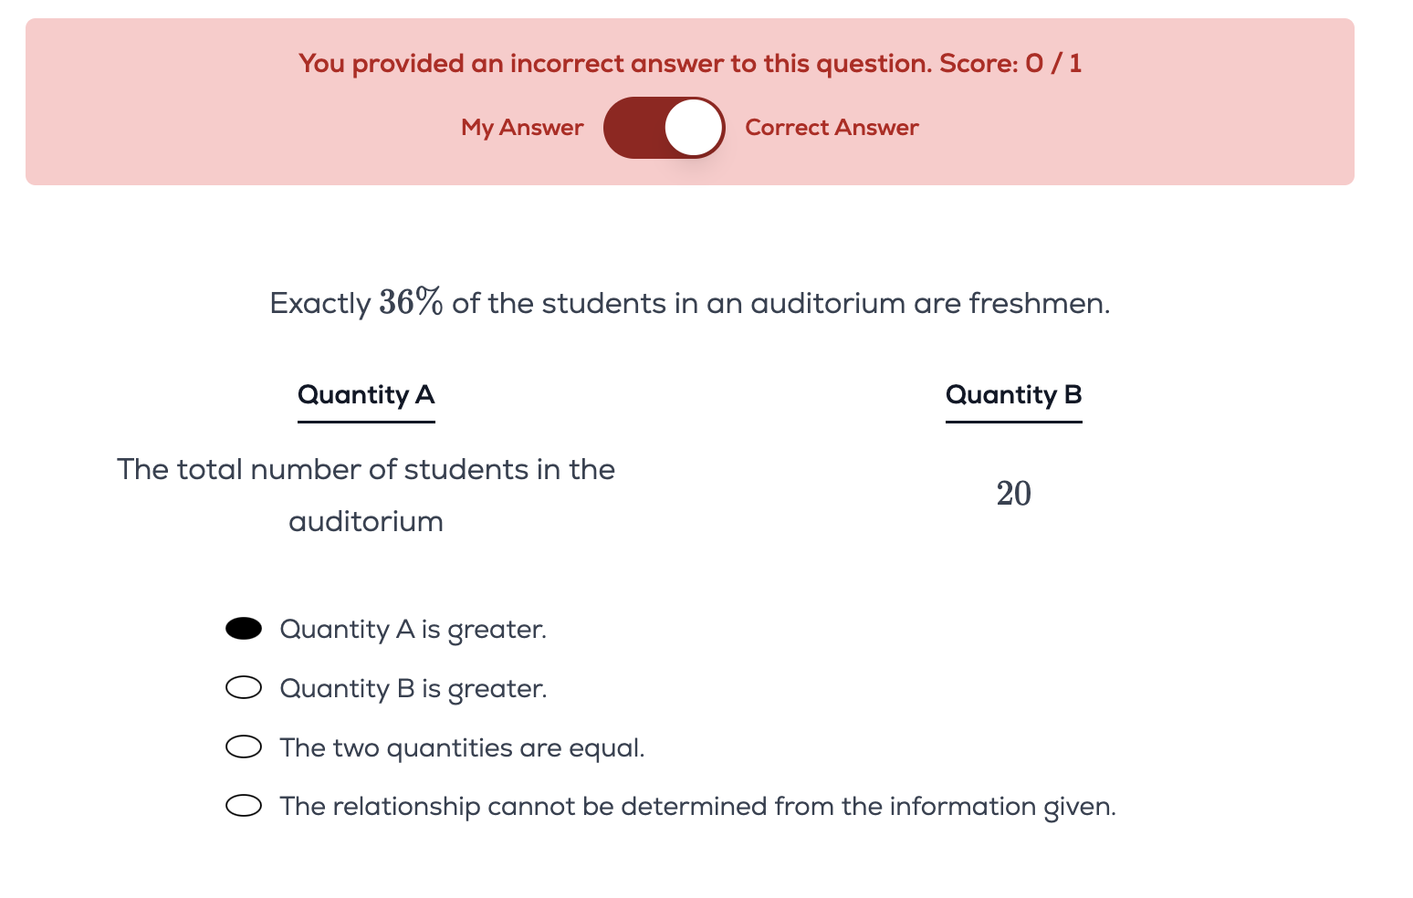Pick the radio circle for relationship cannot be determined
The image size is (1413, 898).
tap(244, 806)
